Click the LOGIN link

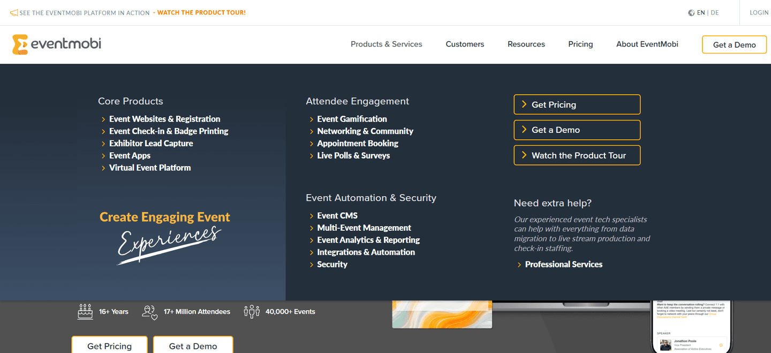(x=759, y=13)
